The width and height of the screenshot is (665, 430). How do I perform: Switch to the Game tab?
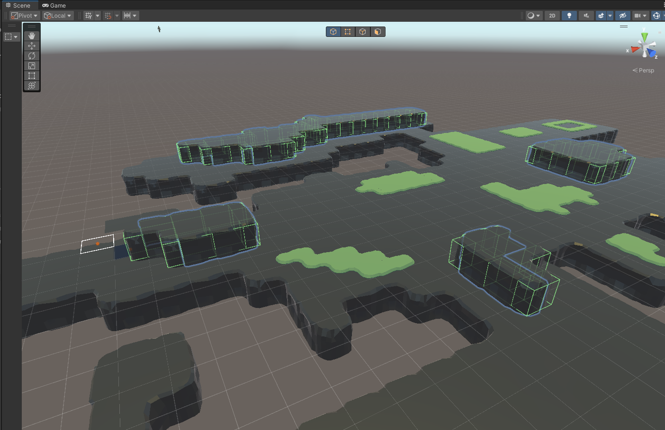click(x=54, y=5)
